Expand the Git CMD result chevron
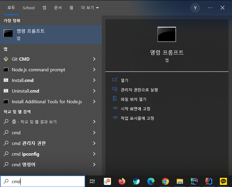Viewport: 232px width, 187px height. [x=94, y=59]
